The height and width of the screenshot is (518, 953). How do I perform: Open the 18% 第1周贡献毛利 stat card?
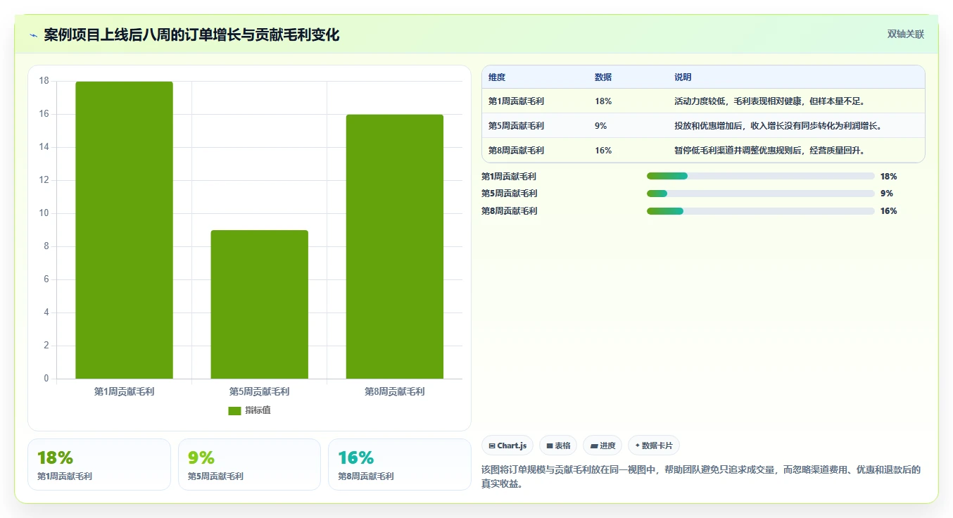[x=99, y=465]
